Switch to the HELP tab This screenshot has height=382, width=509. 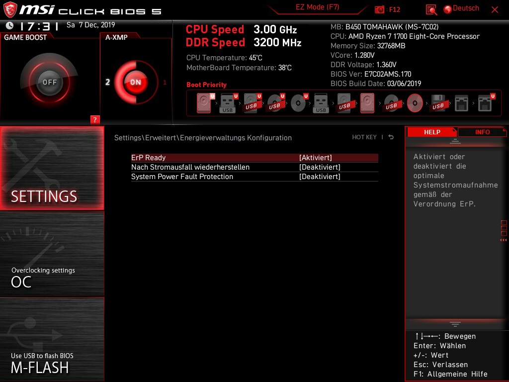tap(432, 132)
